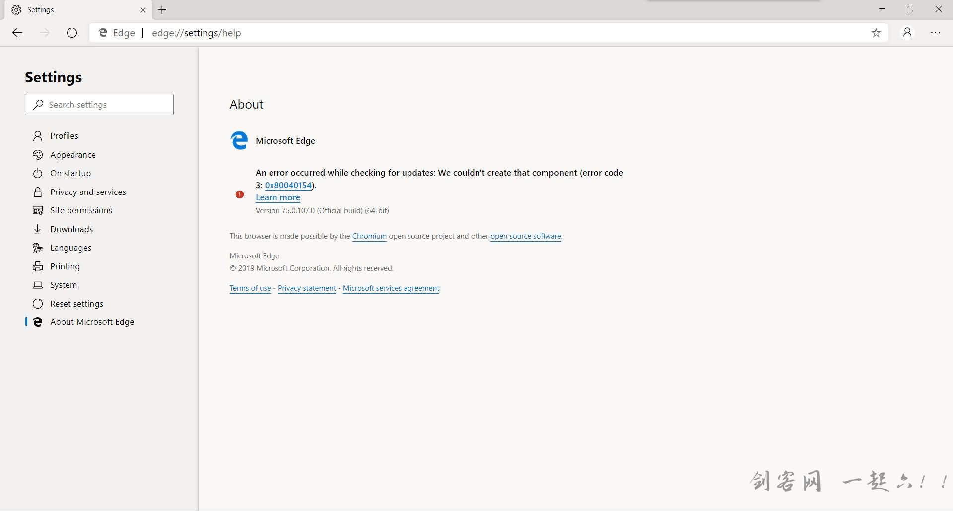This screenshot has width=953, height=511.
Task: Open the open source software link
Action: pos(526,236)
